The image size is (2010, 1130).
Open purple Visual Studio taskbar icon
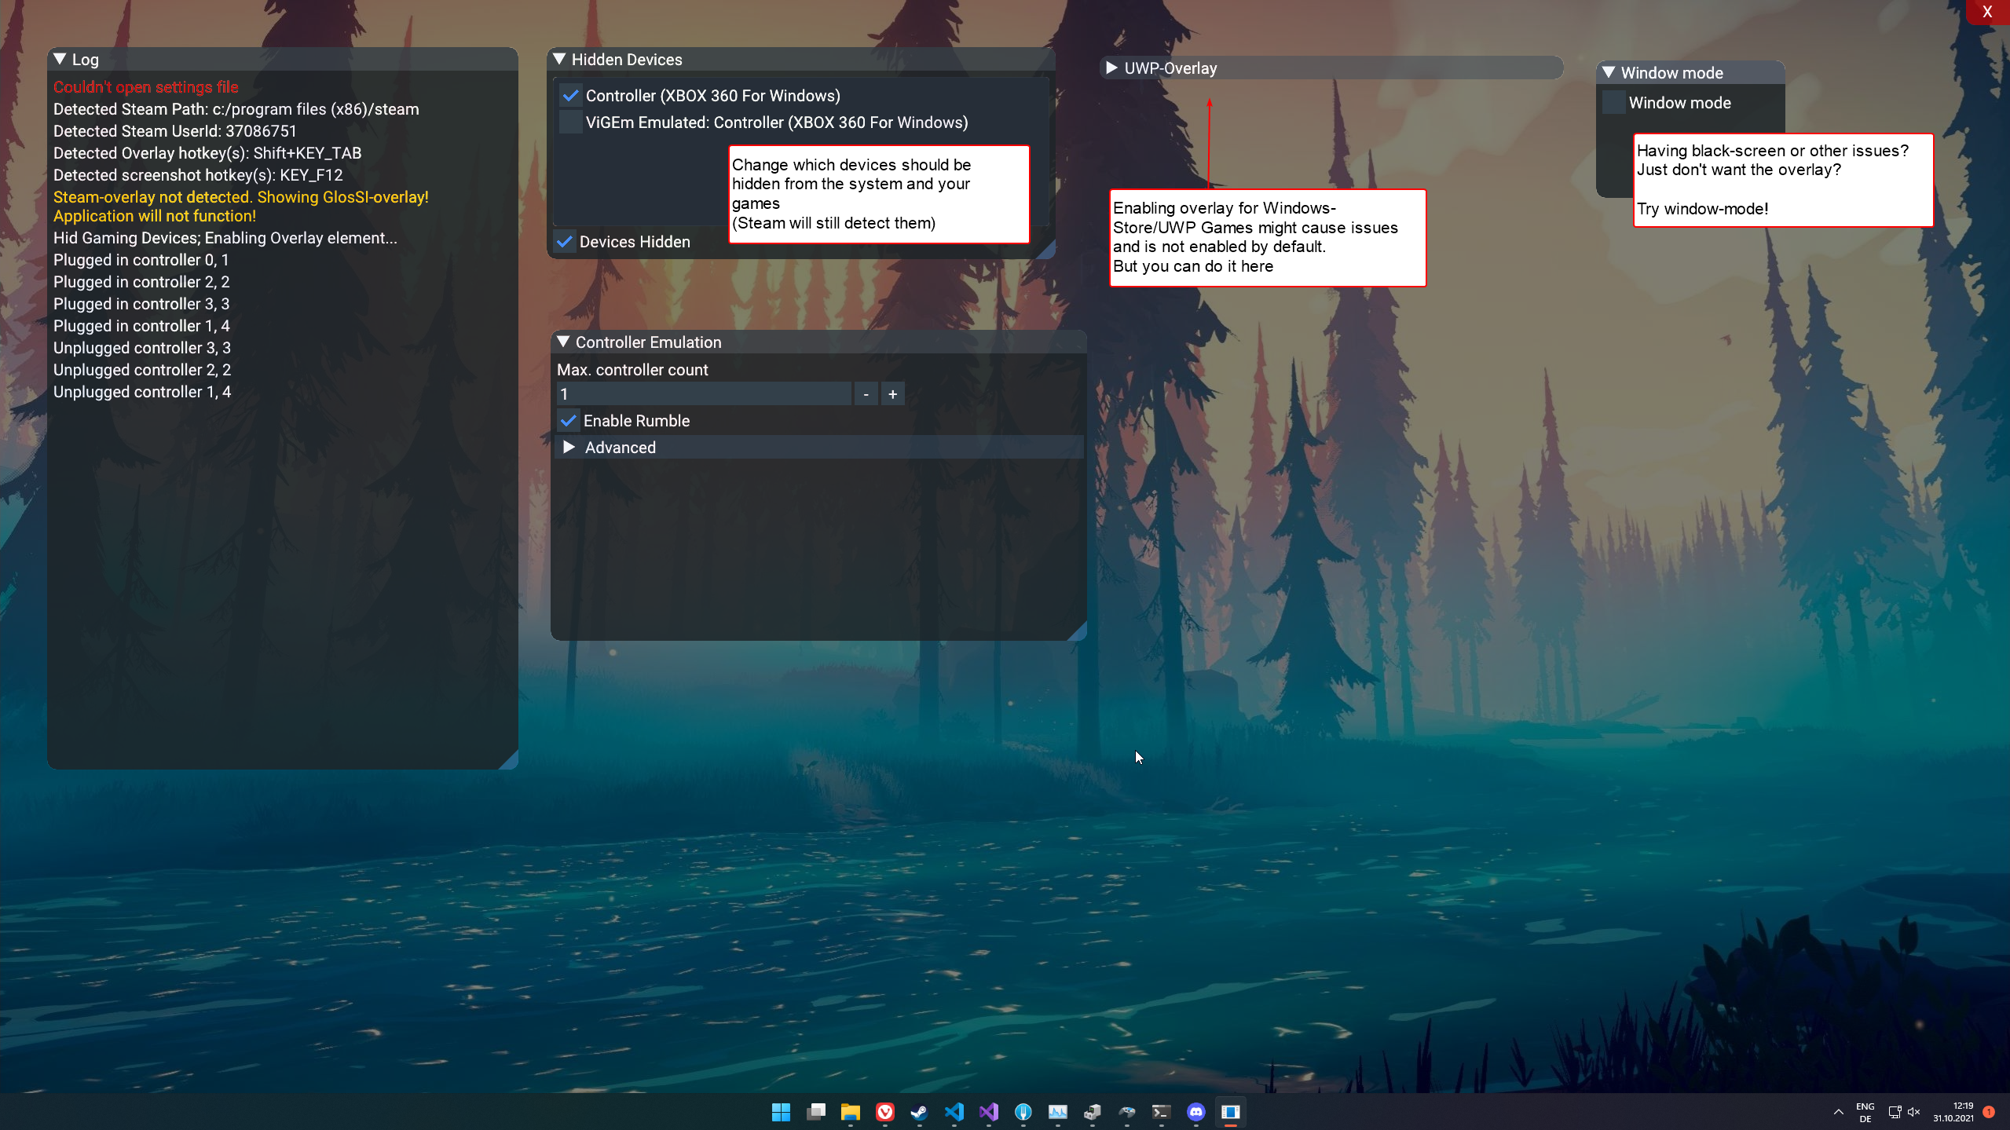point(989,1112)
